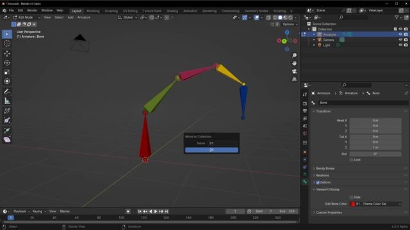Expand the Relations panel
This screenshot has height=230, width=410.
click(x=322, y=176)
